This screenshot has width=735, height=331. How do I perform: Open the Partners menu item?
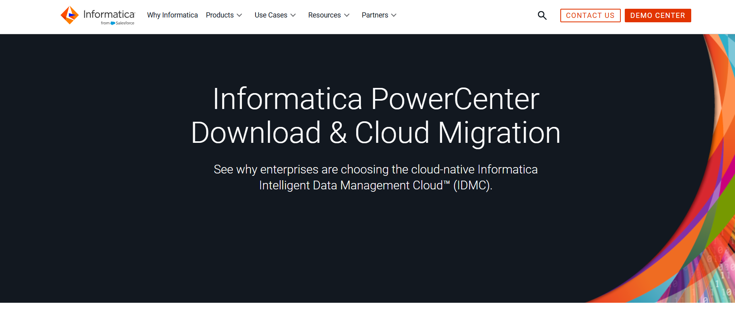coord(375,15)
